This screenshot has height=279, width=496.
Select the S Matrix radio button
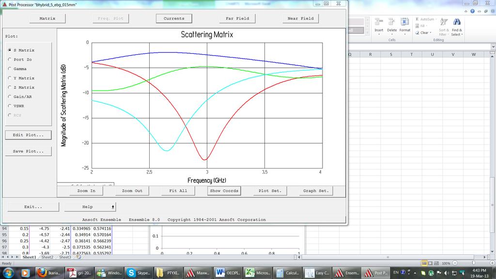(x=10, y=50)
